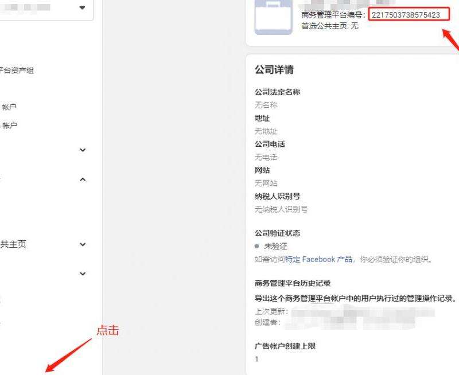Click the 未验证 verification status text

point(275,247)
